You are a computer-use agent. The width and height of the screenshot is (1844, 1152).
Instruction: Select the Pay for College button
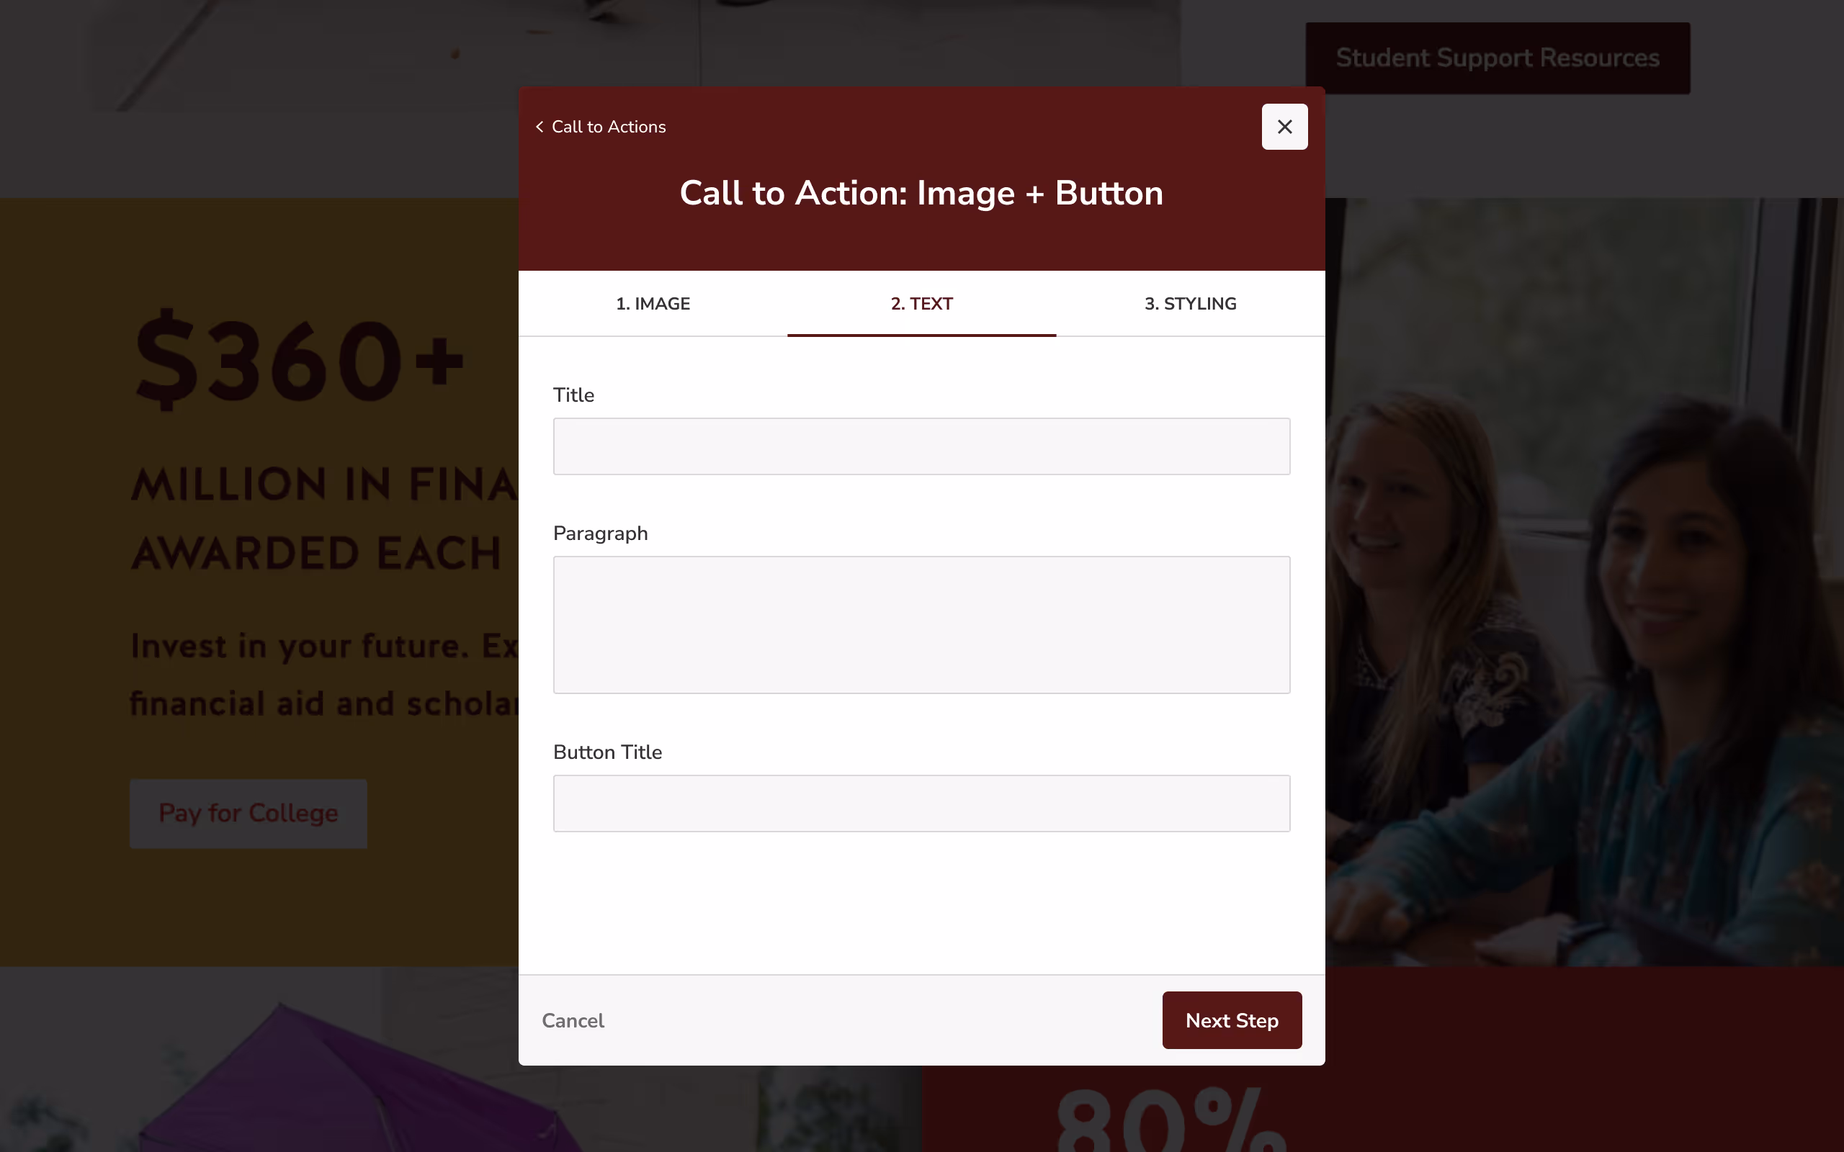(249, 813)
